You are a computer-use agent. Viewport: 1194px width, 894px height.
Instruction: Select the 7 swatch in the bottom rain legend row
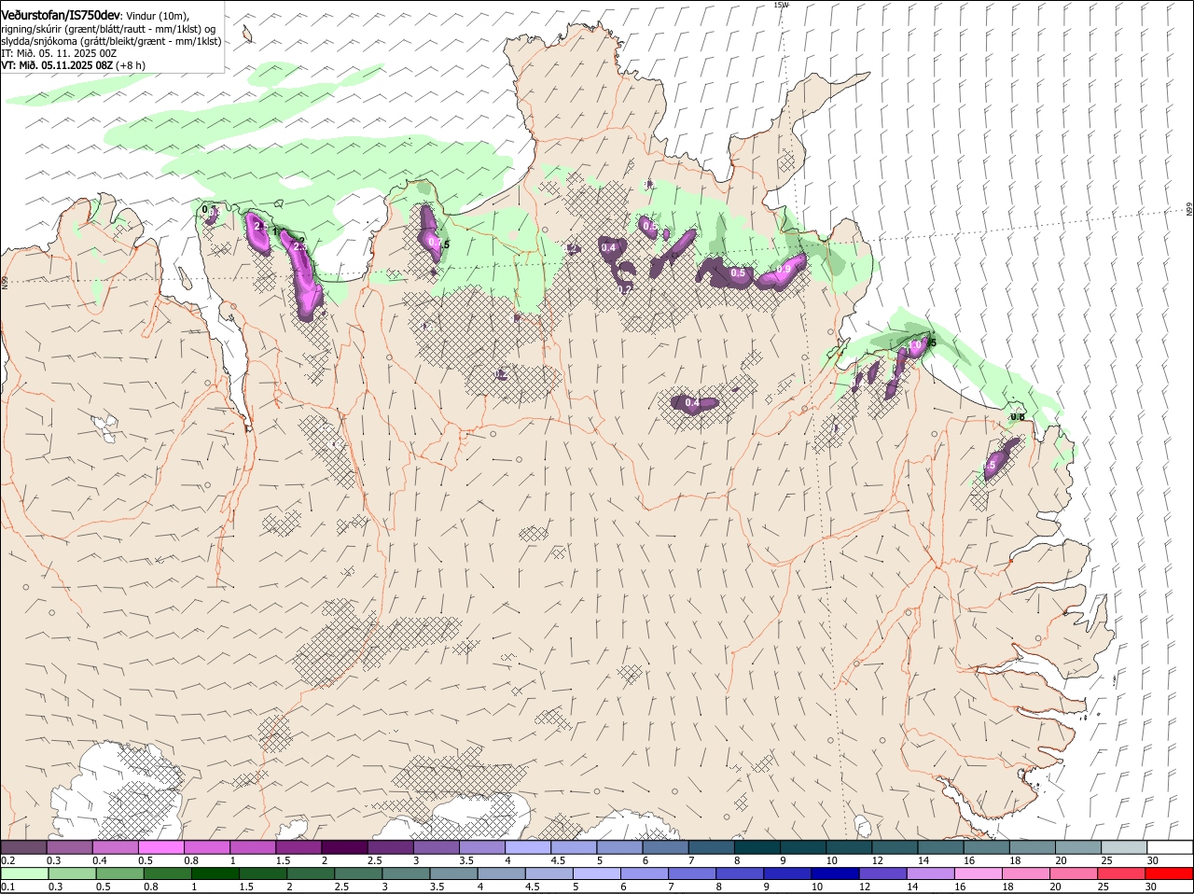[x=692, y=873]
